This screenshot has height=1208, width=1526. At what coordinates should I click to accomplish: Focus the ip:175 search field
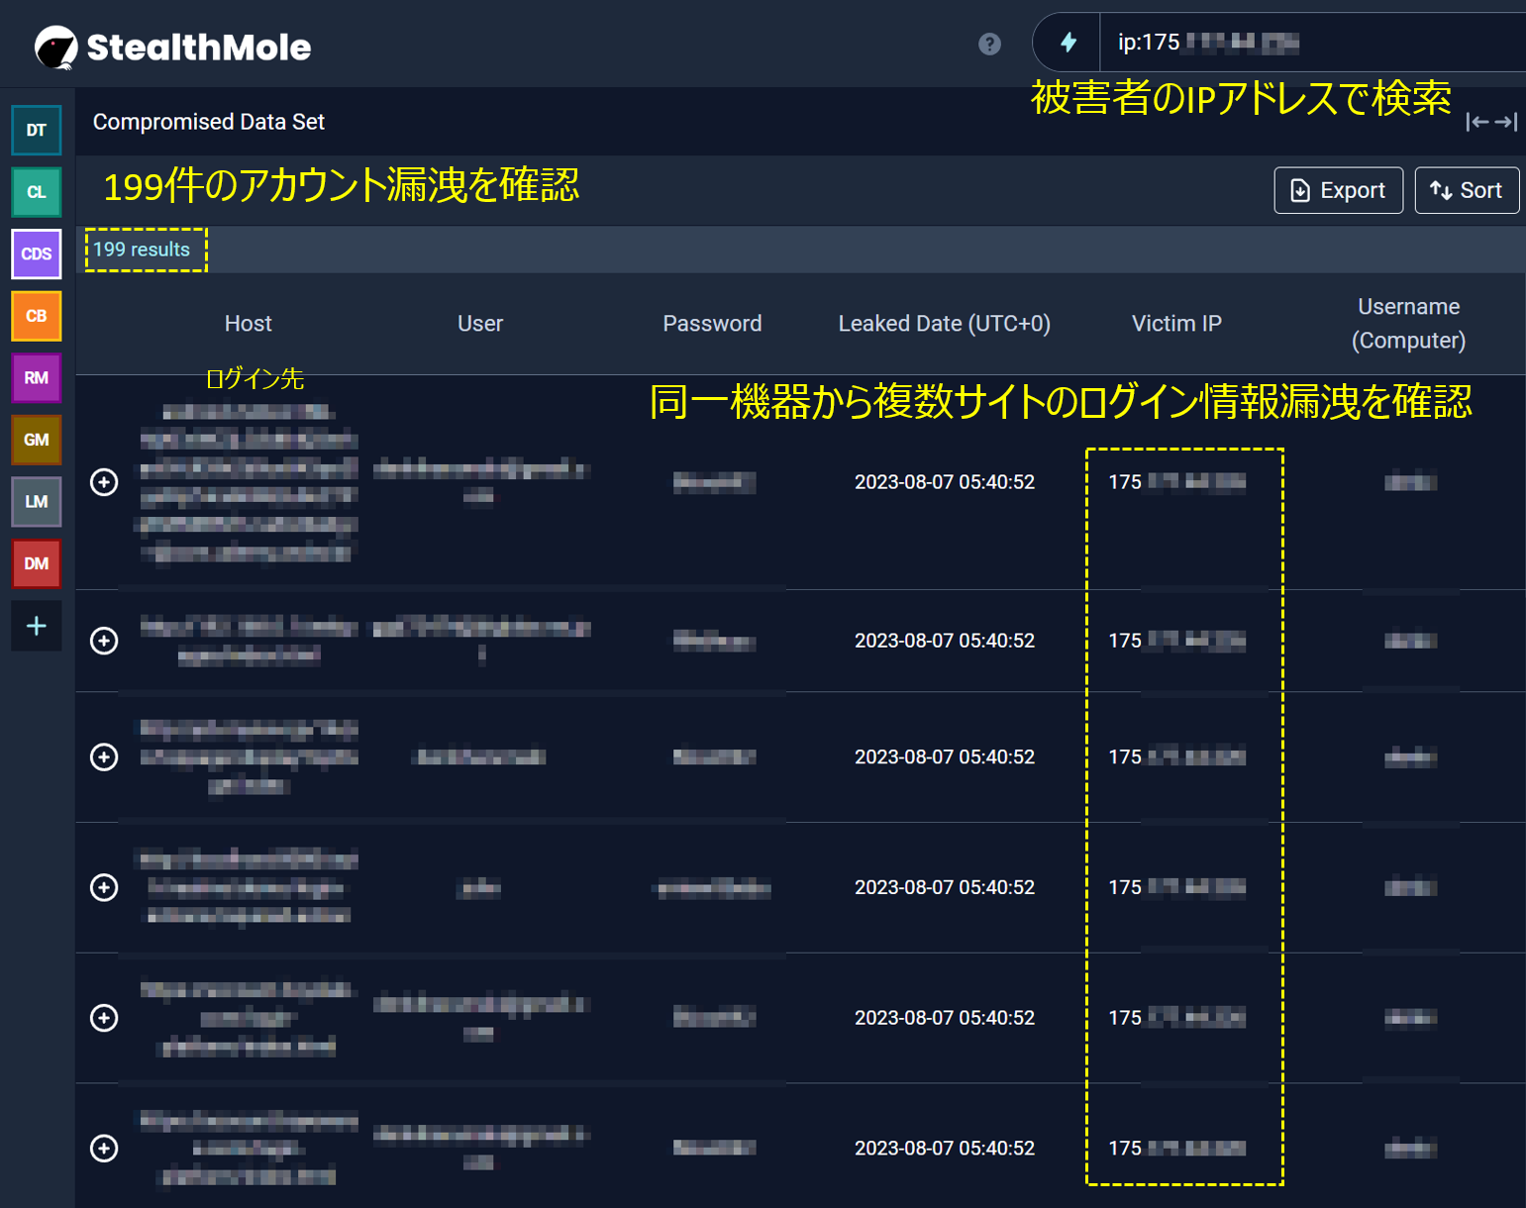click(x=1312, y=42)
